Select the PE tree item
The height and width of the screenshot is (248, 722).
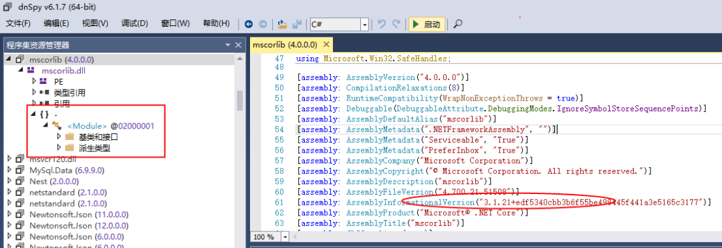(58, 82)
